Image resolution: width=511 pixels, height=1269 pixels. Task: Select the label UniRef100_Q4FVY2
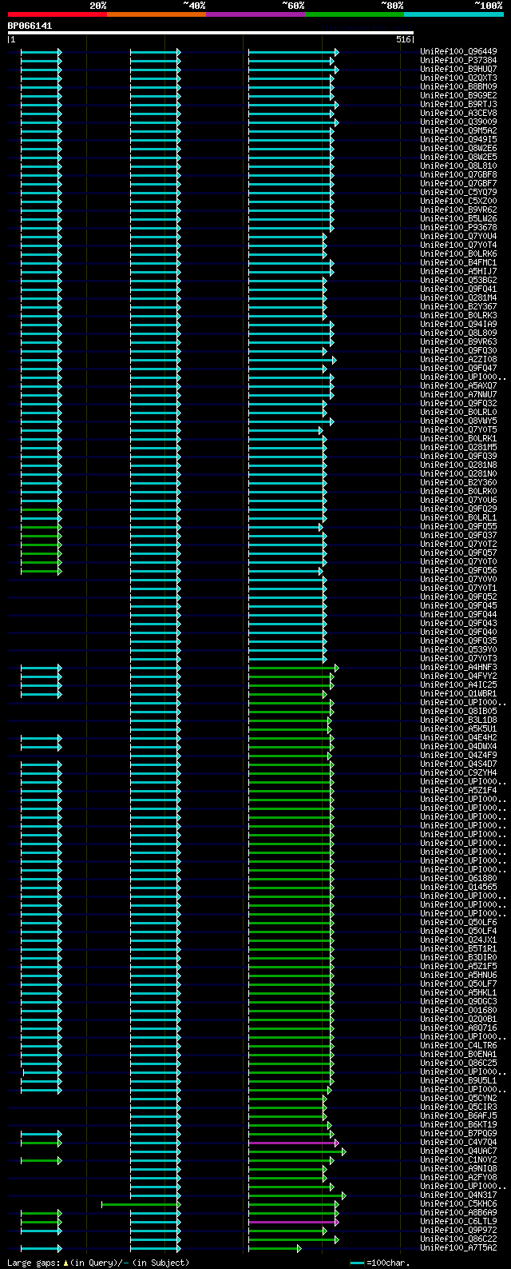point(458,676)
